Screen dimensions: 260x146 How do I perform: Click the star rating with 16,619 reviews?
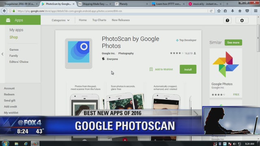tap(183, 53)
